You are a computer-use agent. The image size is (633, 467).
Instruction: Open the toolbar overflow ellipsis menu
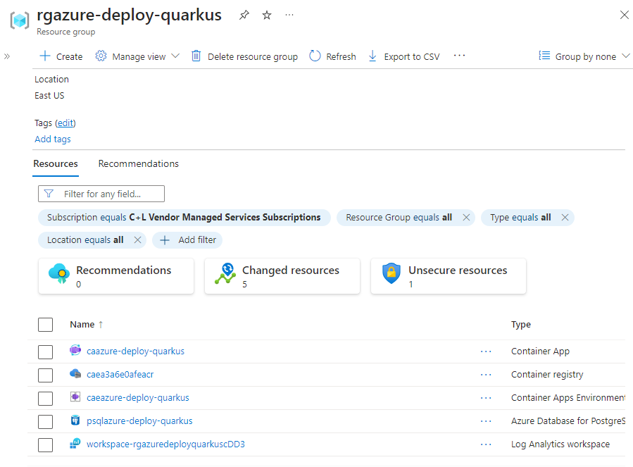(x=459, y=56)
